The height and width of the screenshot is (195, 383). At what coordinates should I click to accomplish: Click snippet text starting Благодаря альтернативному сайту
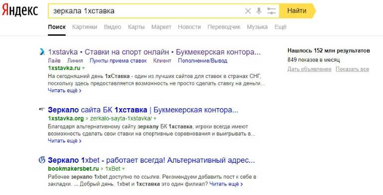click(152, 130)
